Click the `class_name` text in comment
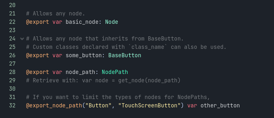This screenshot has height=118, width=274. coord(148,47)
